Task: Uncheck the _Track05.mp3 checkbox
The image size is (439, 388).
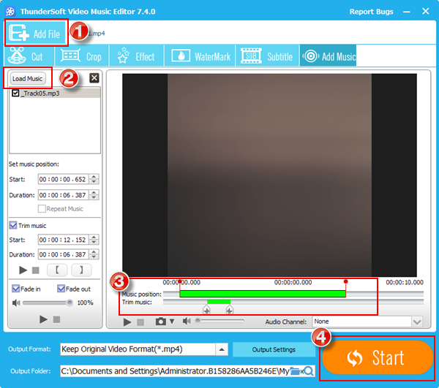Action: pyautogui.click(x=16, y=94)
